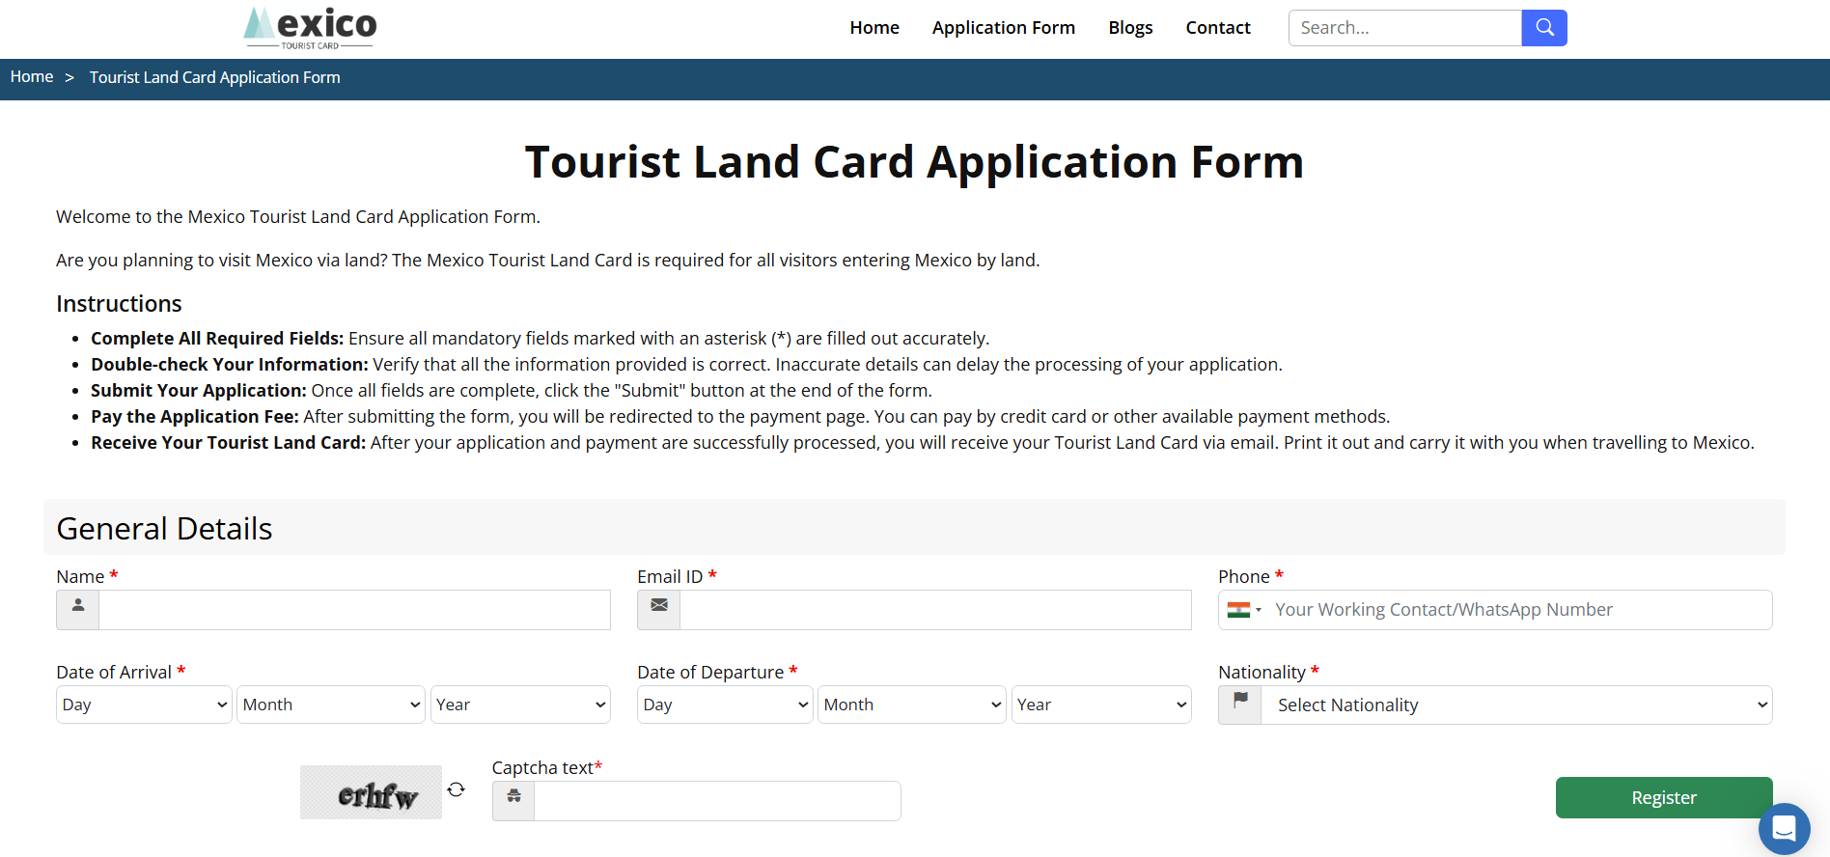Open the Application Form menu item
Image resolution: width=1830 pixels, height=857 pixels.
click(x=1003, y=28)
